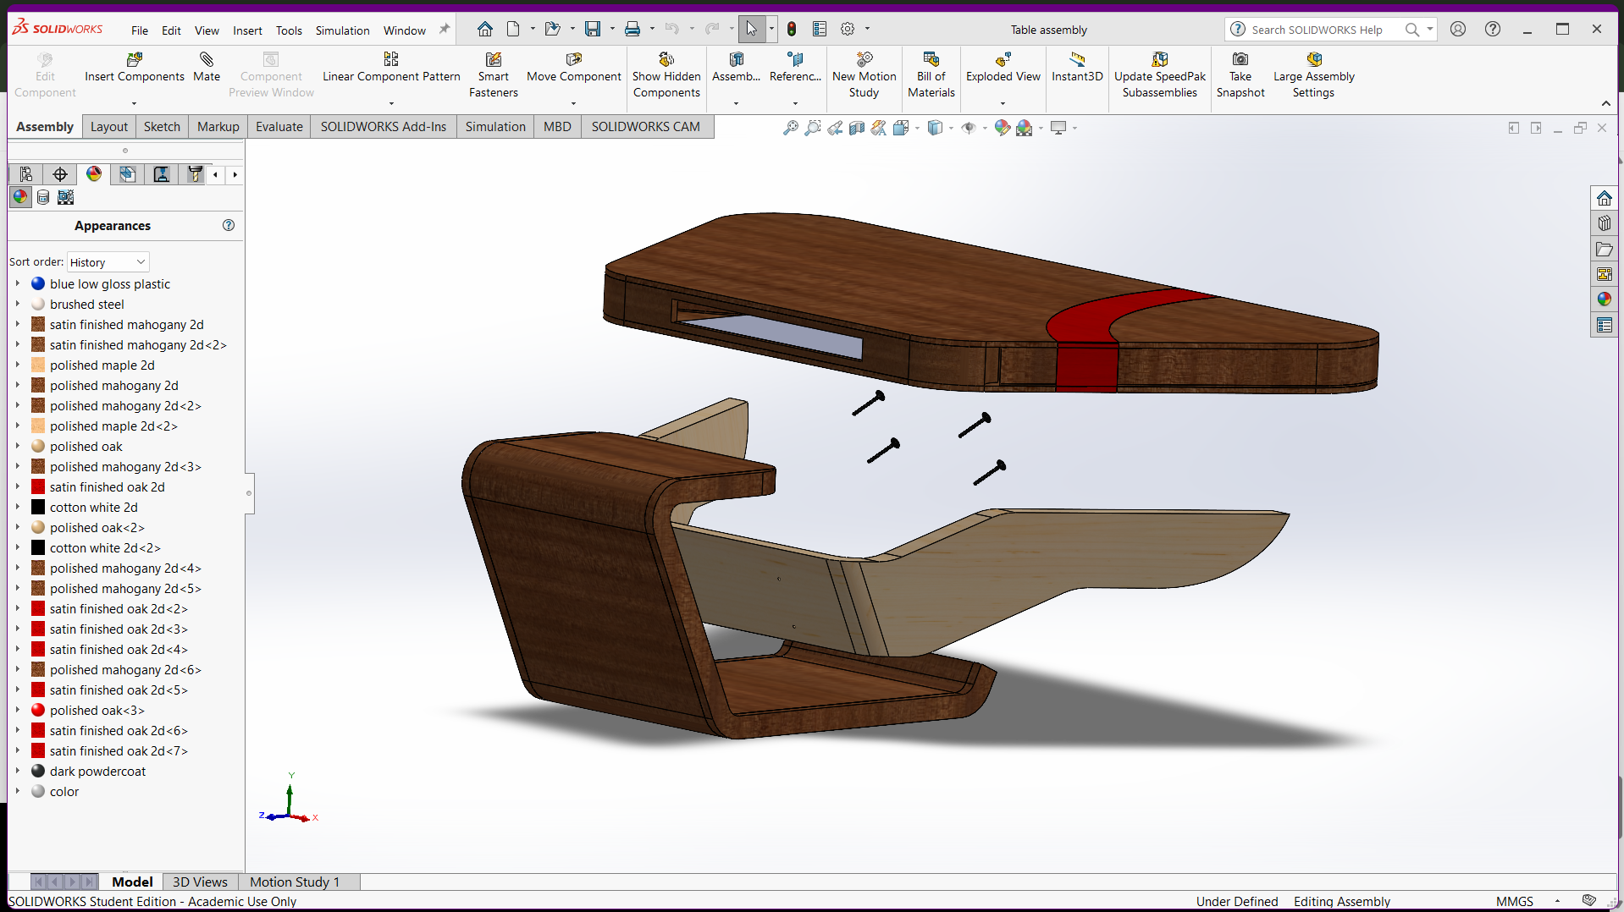Image resolution: width=1624 pixels, height=912 pixels.
Task: Open the Tools menu
Action: [288, 30]
